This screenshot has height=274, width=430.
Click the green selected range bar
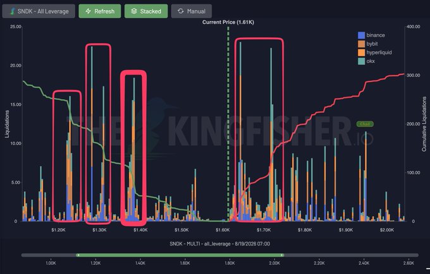tap(180, 255)
